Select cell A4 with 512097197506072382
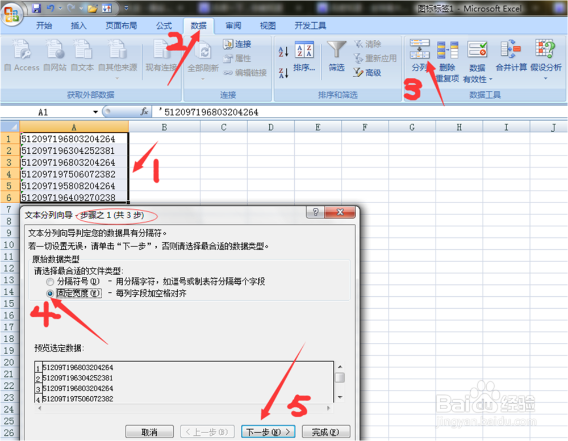Viewport: 568px width, 441px height. click(x=74, y=174)
